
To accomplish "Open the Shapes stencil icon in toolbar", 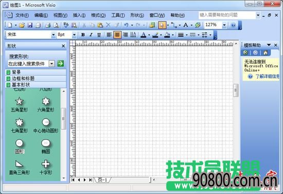I will tap(152, 25).
